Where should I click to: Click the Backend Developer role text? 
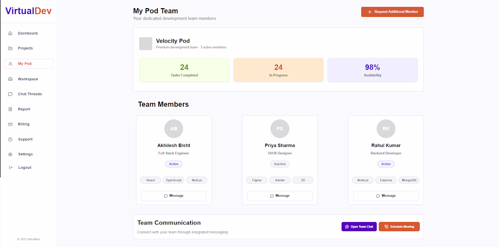(386, 153)
